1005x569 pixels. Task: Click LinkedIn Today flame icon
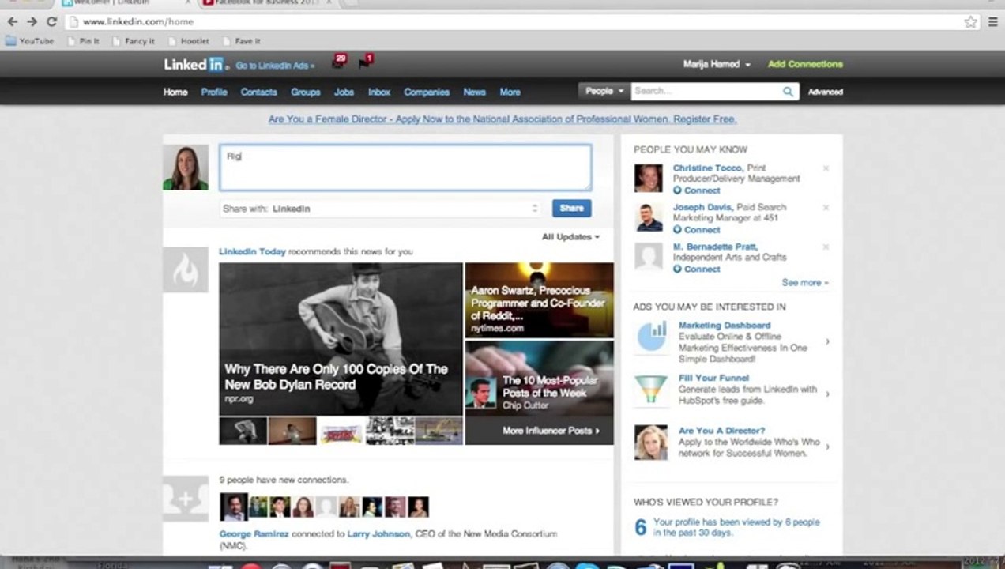tap(186, 269)
